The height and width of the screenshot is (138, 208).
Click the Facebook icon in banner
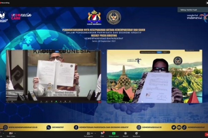(x=76, y=127)
